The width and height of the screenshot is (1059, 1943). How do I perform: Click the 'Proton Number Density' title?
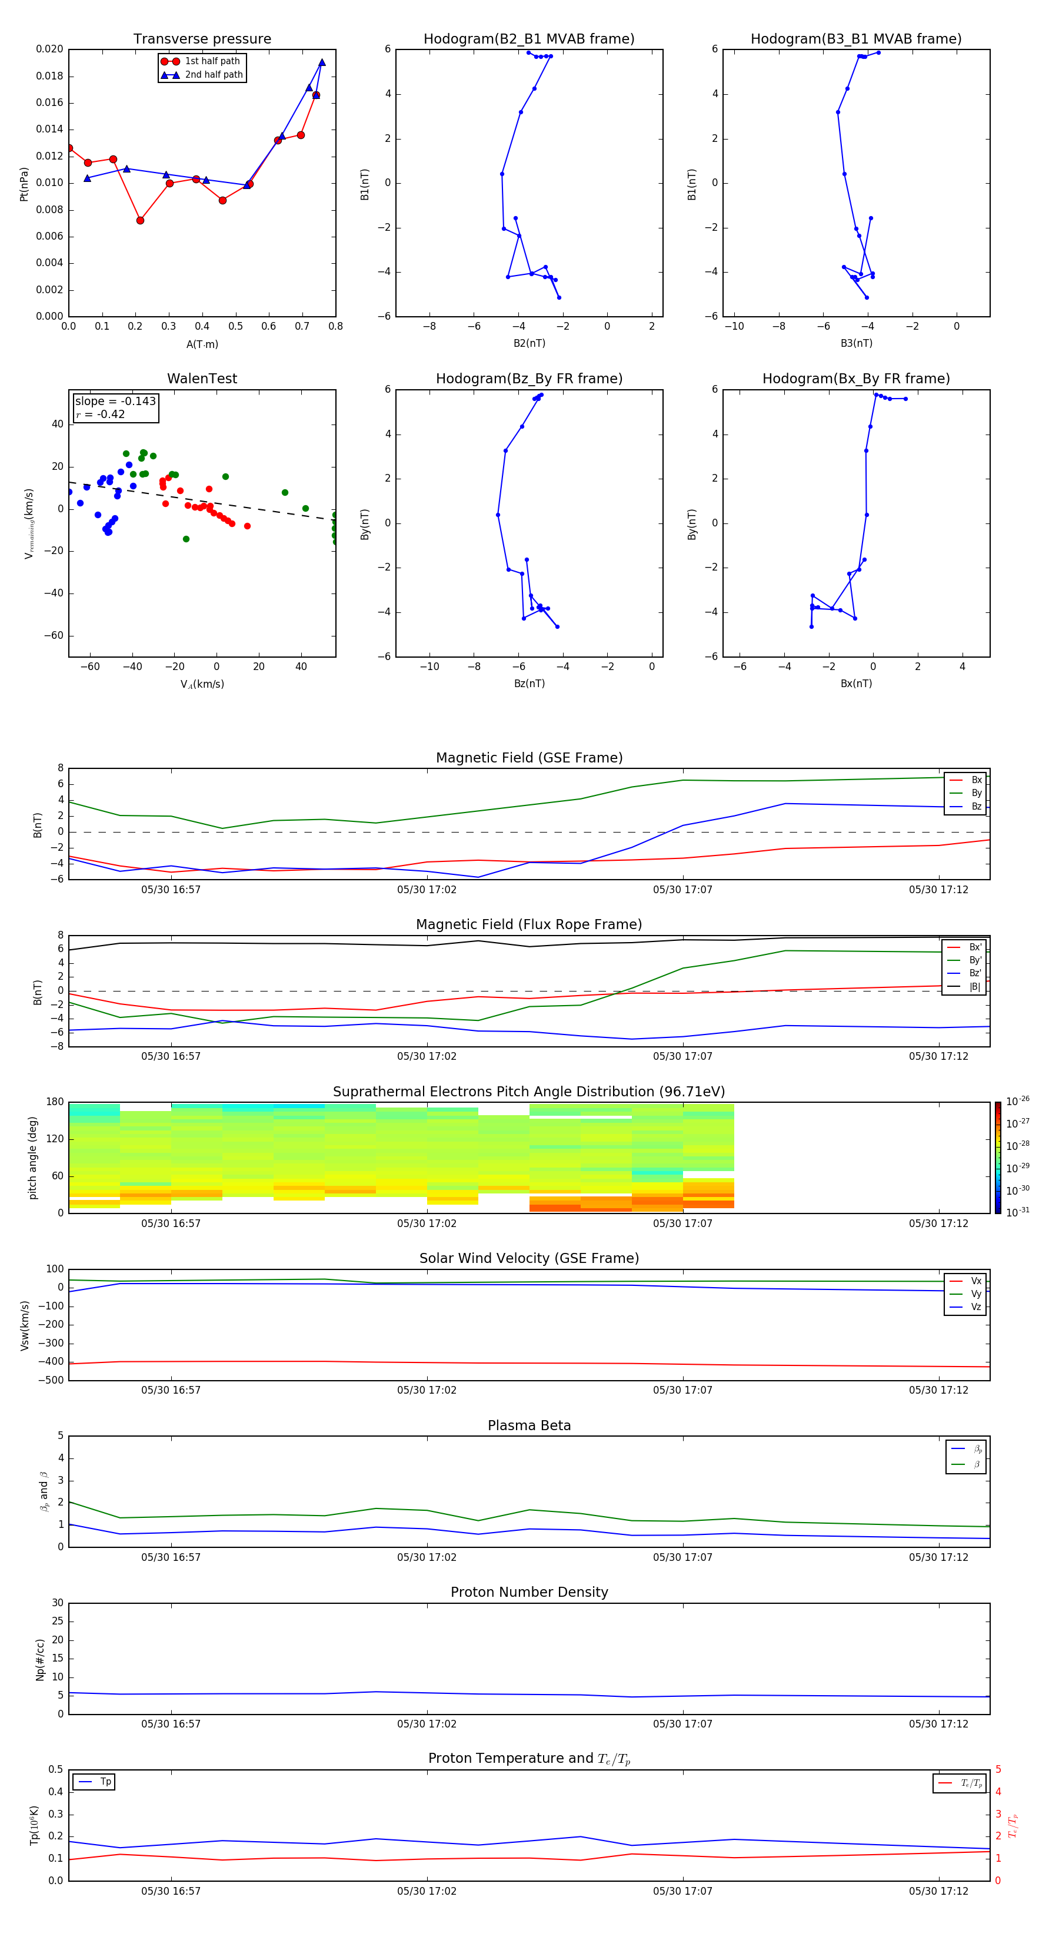[x=529, y=1592]
